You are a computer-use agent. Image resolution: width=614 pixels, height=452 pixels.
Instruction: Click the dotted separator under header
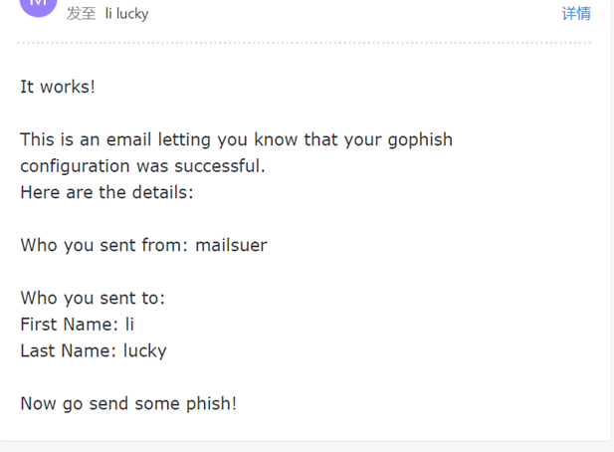pos(304,43)
